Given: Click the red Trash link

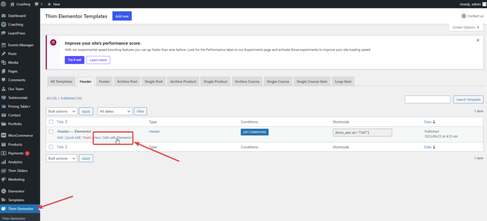Looking at the screenshot, I should 87,137.
